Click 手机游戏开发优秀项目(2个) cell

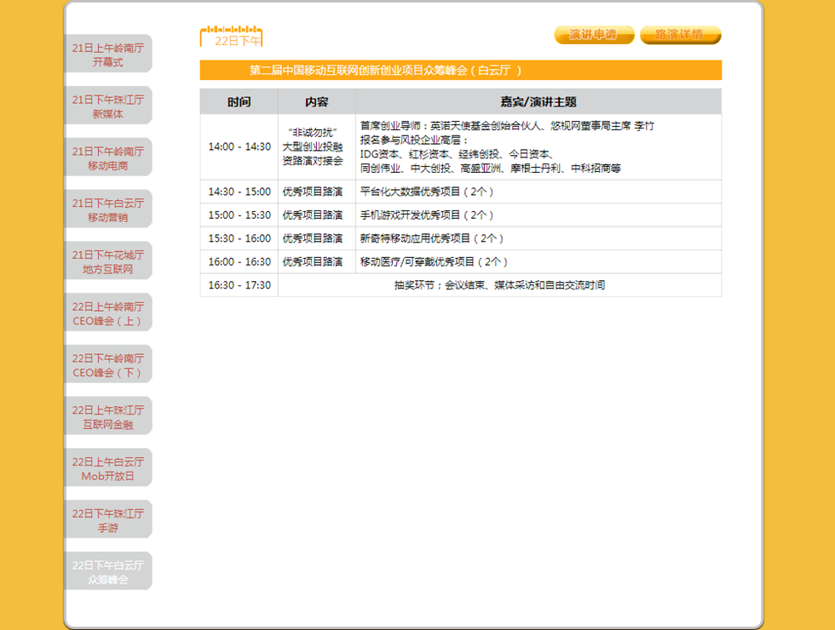pyautogui.click(x=538, y=215)
